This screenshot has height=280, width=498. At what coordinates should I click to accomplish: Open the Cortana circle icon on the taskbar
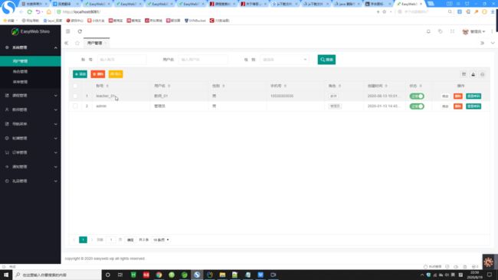pos(108,275)
